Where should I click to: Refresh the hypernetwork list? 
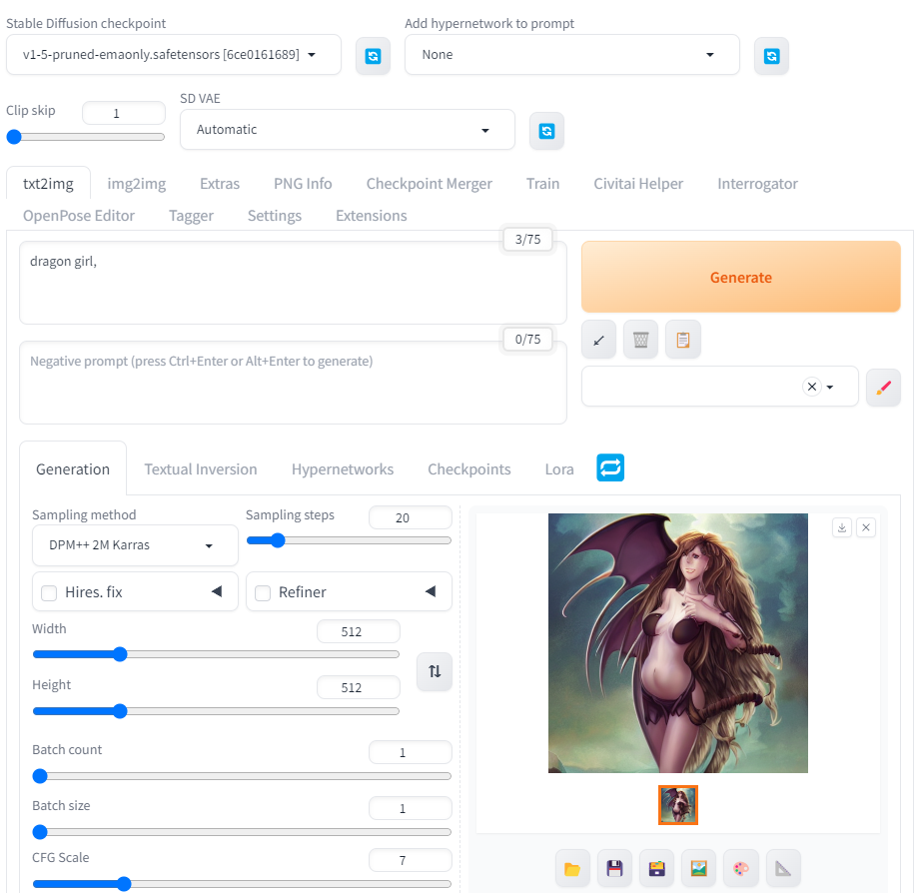(771, 56)
